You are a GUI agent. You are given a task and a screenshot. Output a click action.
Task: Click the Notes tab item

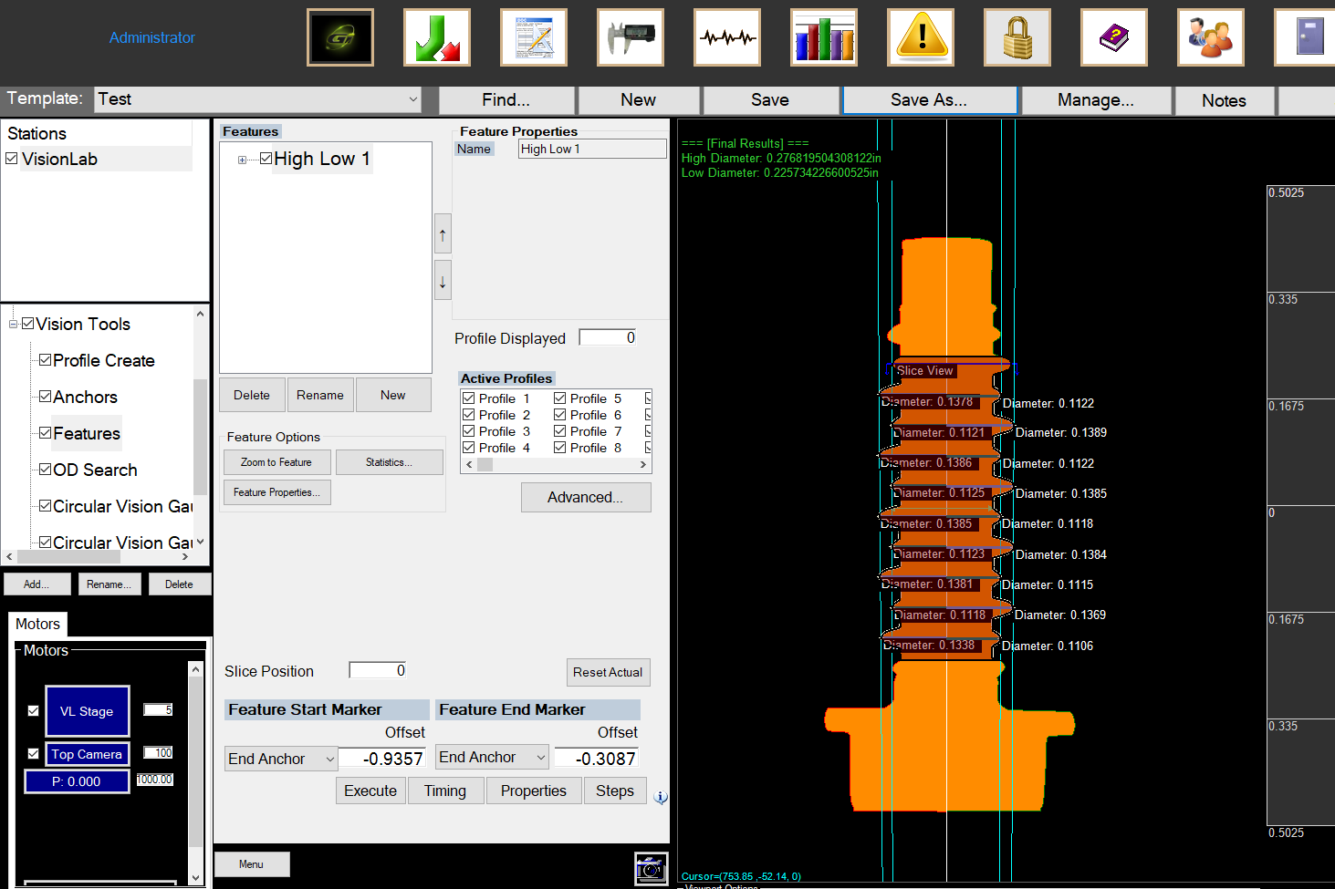(x=1224, y=99)
